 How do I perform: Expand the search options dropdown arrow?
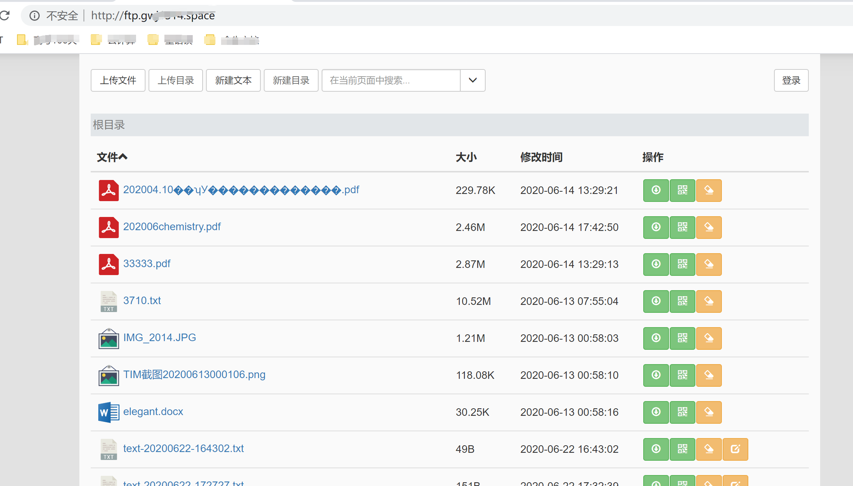tap(472, 80)
